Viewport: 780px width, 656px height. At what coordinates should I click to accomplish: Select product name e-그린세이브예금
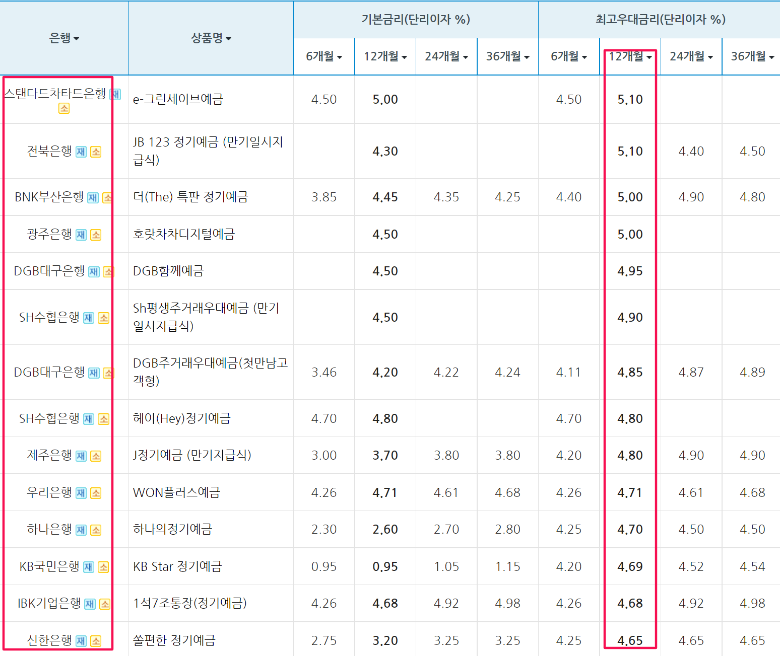[178, 99]
